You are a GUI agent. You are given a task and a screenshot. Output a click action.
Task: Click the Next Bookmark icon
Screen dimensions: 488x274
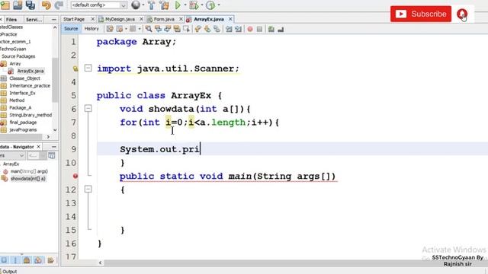207,29
